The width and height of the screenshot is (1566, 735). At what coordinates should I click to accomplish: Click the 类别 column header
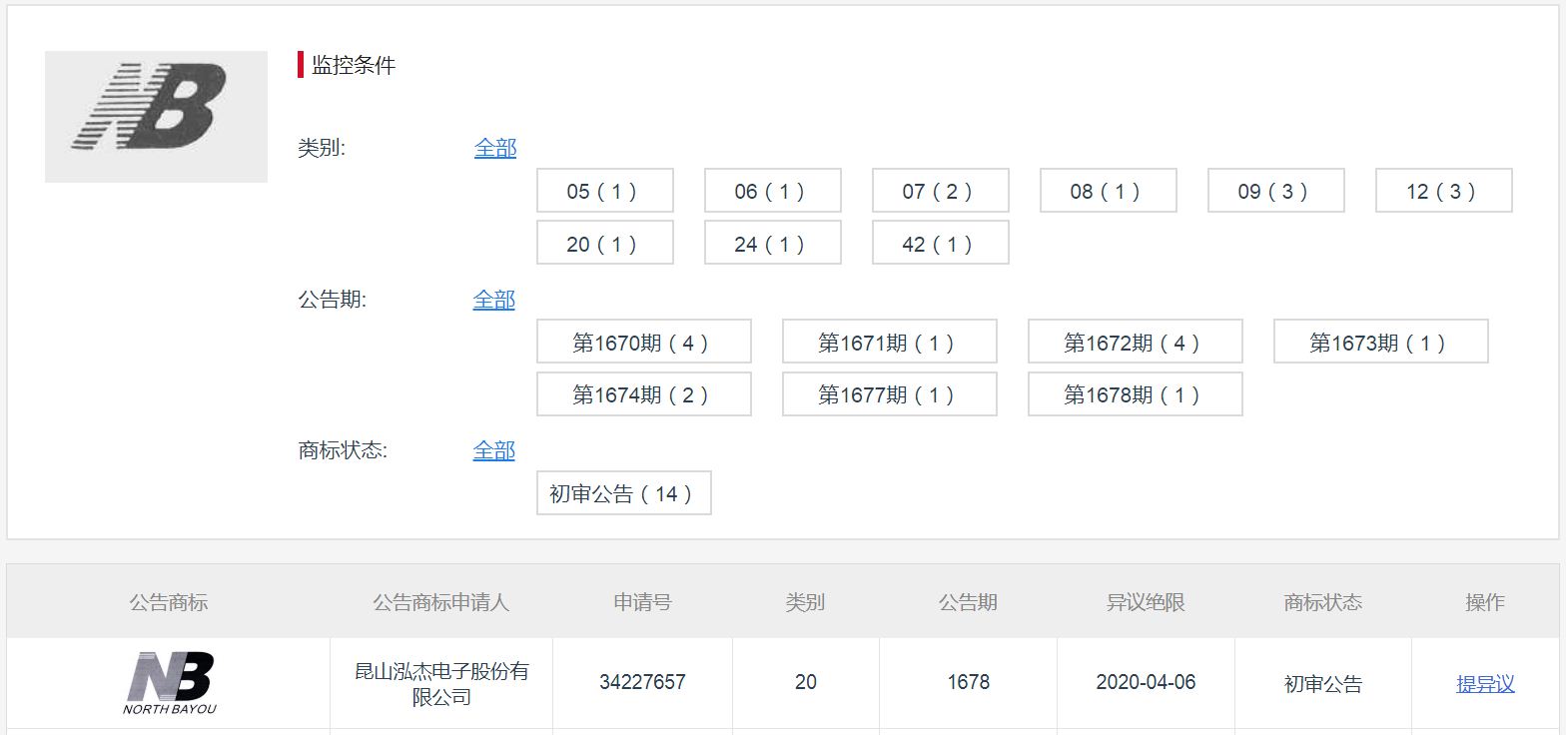click(x=805, y=602)
